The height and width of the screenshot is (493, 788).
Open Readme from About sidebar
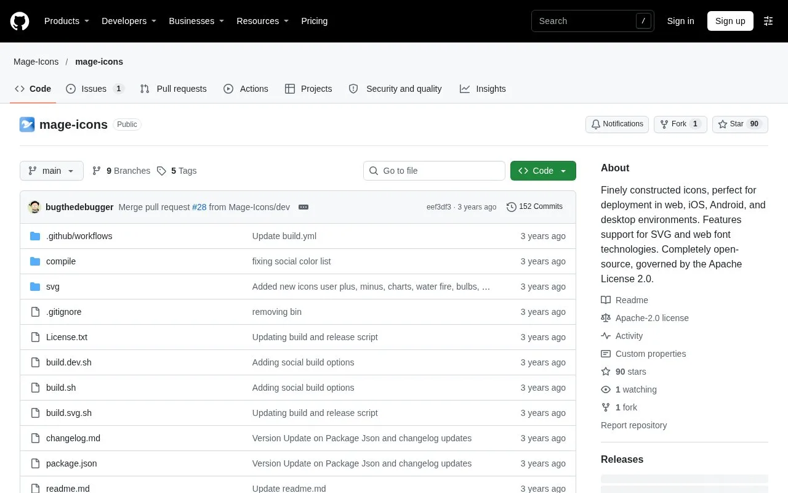(625, 300)
